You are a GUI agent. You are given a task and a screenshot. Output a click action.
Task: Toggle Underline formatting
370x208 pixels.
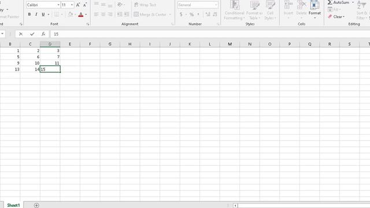click(x=43, y=14)
